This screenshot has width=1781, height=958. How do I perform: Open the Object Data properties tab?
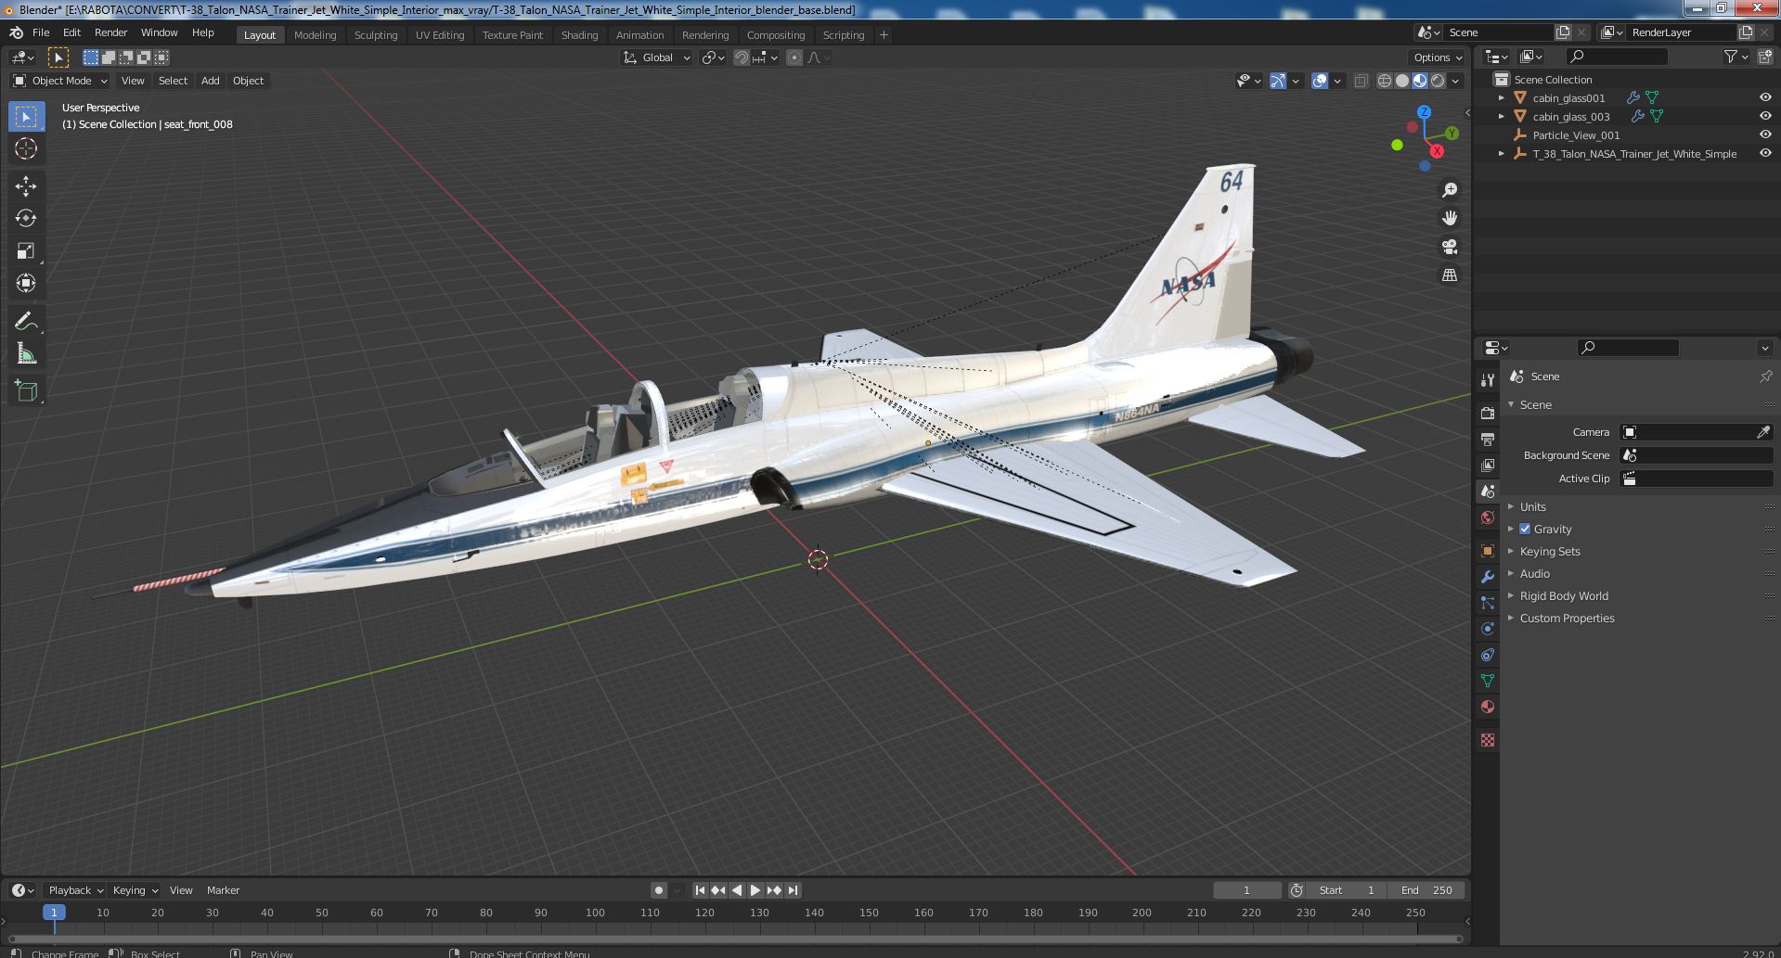pyautogui.click(x=1488, y=681)
